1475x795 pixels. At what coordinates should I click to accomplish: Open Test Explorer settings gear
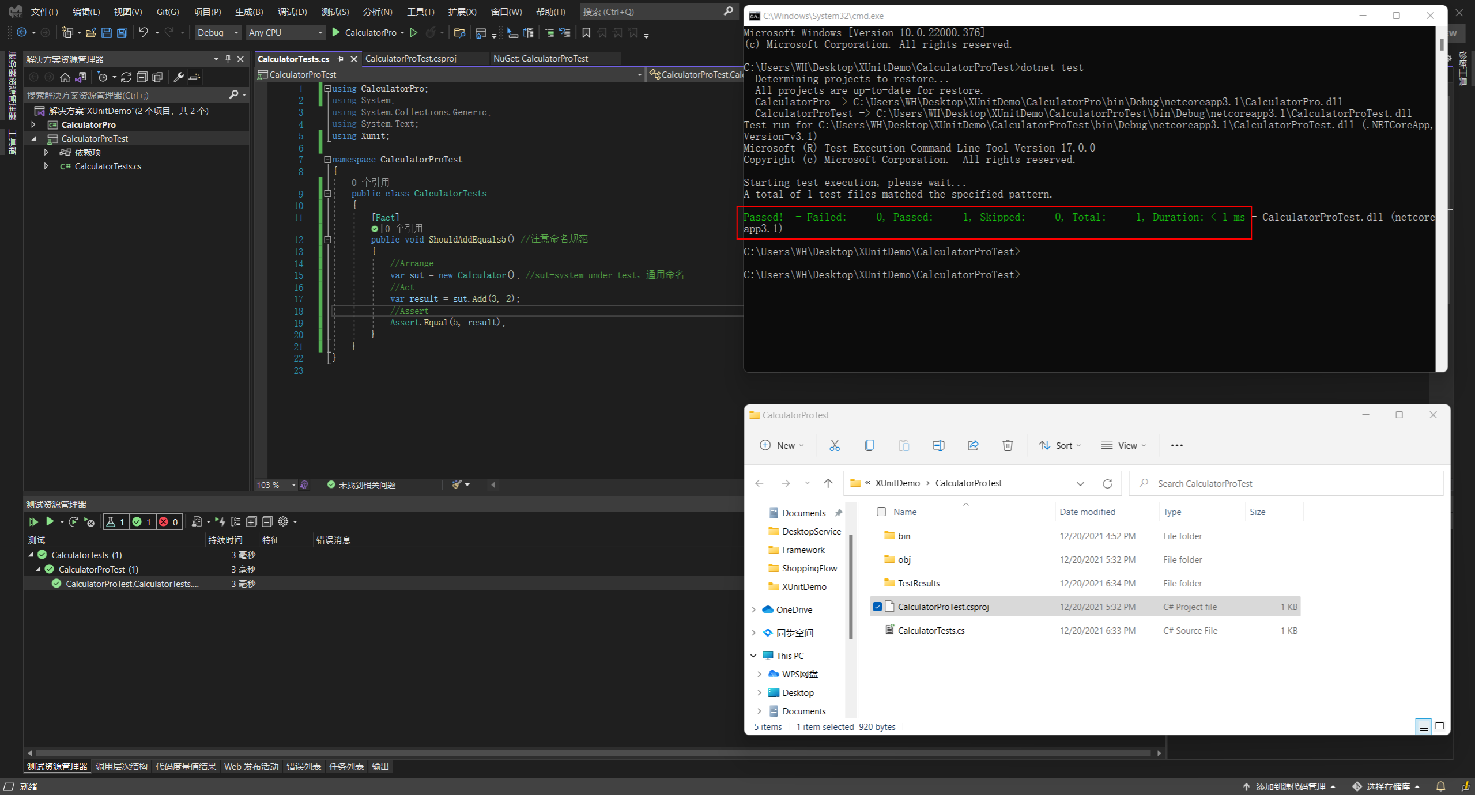(283, 522)
